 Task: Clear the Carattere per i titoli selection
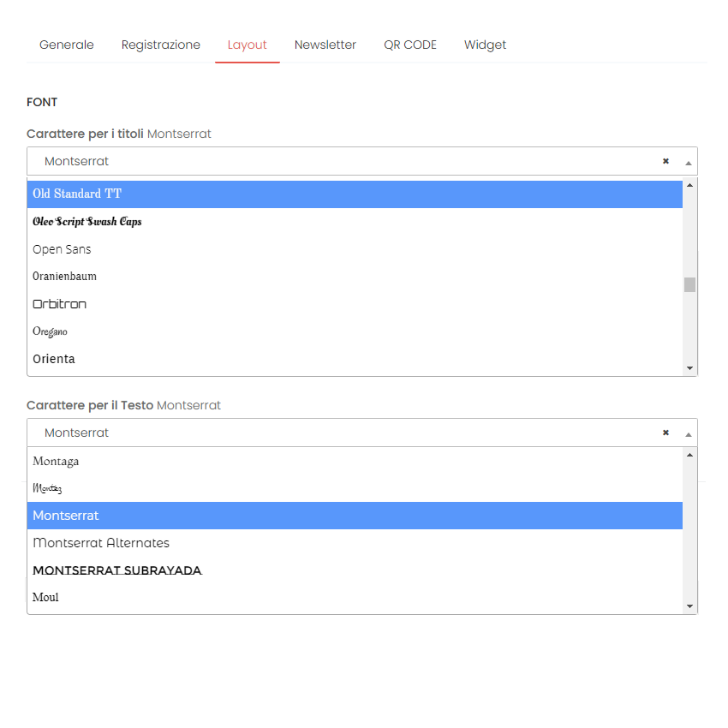coord(665,161)
